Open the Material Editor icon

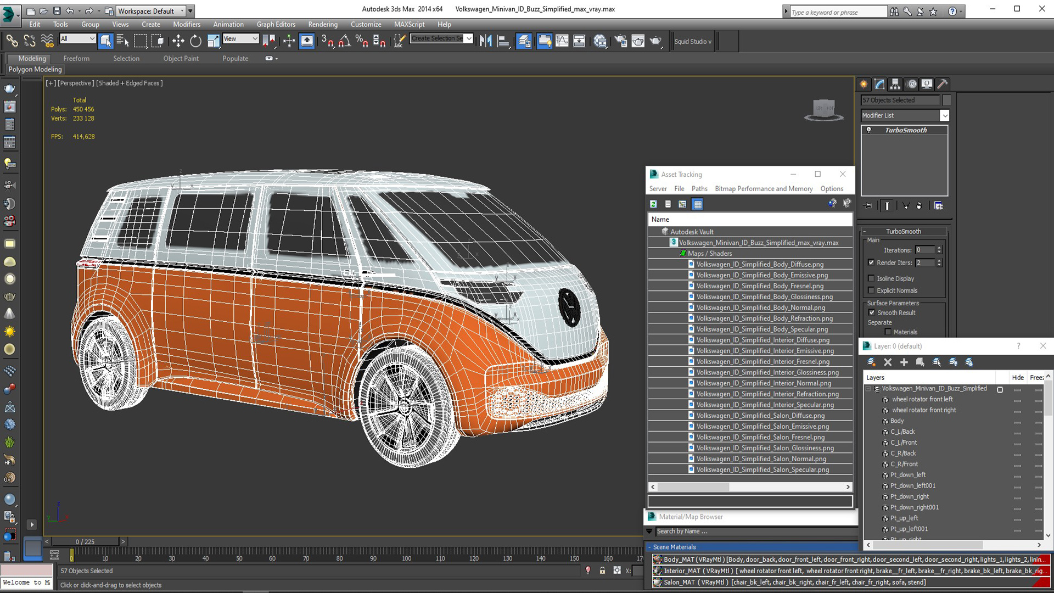pos(600,41)
